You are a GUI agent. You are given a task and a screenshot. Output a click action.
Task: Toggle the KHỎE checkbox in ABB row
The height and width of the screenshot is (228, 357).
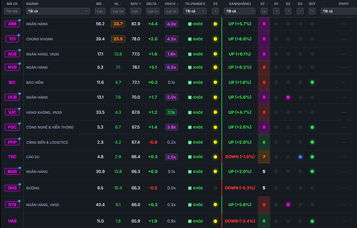(x=190, y=24)
